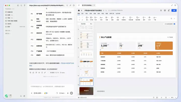
Task: Open 专家·技能·连接器 in sidebar
Action: pyautogui.click(x=11, y=21)
